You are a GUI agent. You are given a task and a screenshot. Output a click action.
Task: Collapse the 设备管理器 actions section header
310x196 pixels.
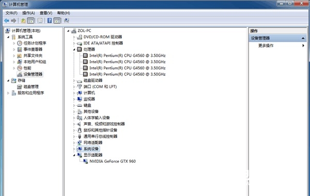(303, 38)
